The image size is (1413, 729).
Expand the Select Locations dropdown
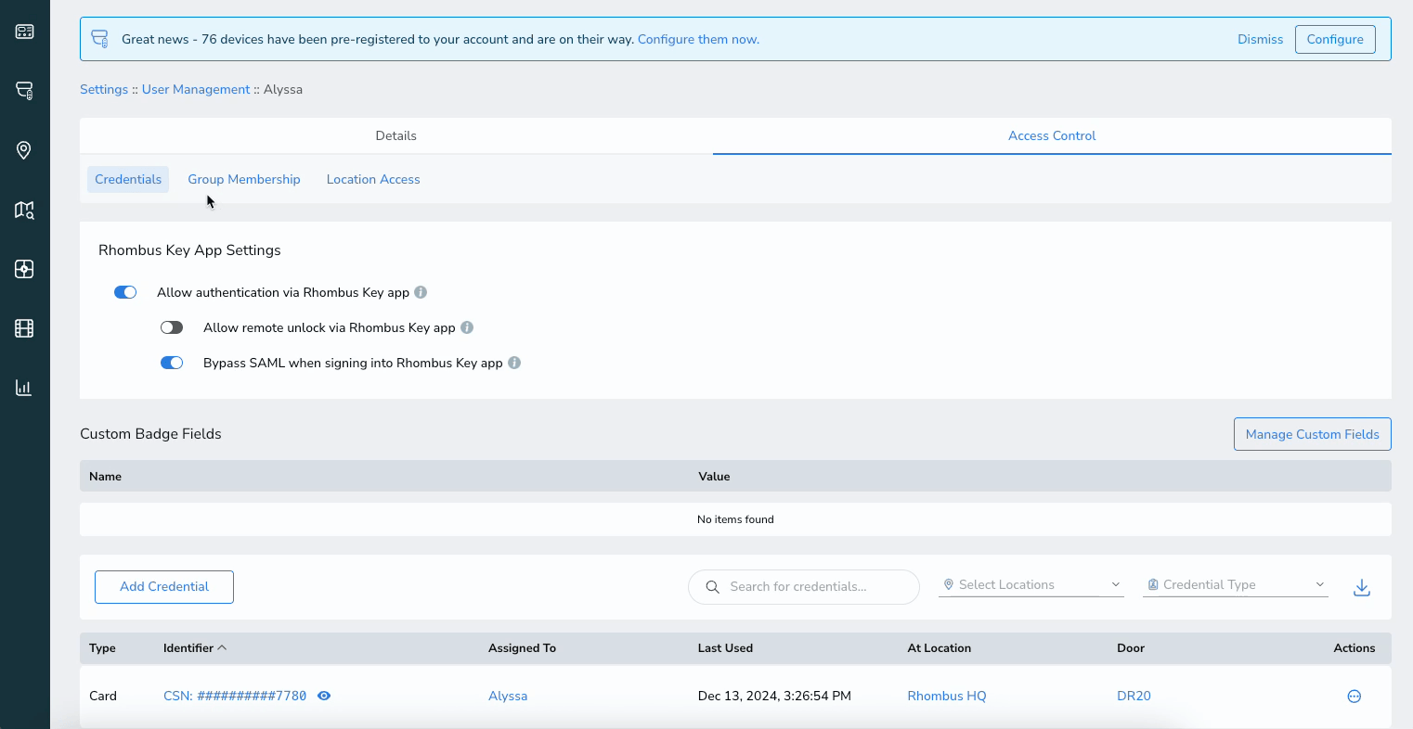click(x=1031, y=585)
